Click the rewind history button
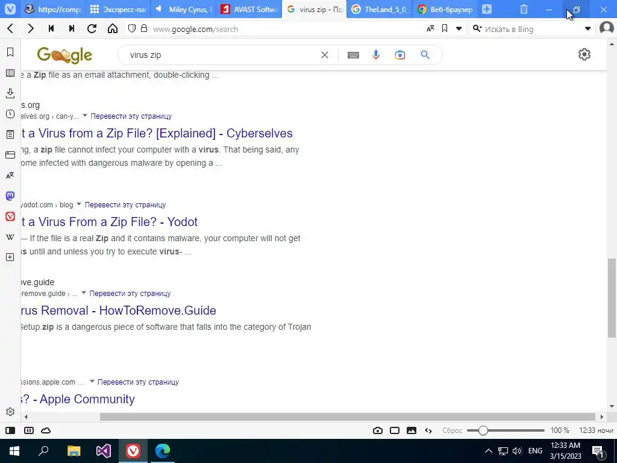Screen dimensions: 617x463 [x=51, y=29]
